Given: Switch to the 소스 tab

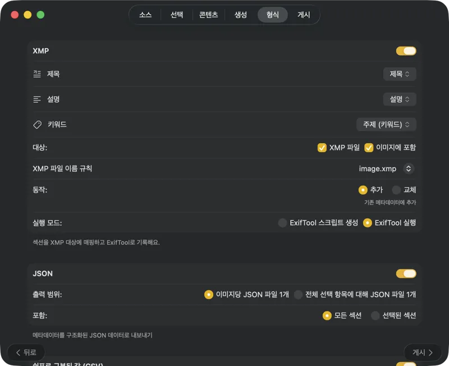Looking at the screenshot, I should point(145,15).
